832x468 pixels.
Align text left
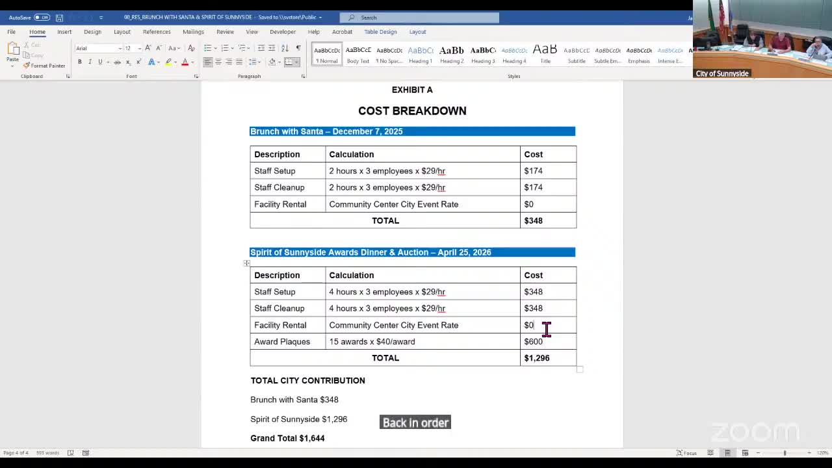[207, 62]
